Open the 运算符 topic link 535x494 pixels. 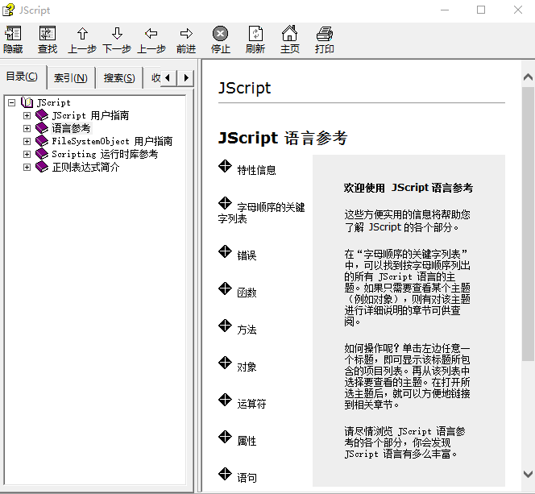[251, 404]
